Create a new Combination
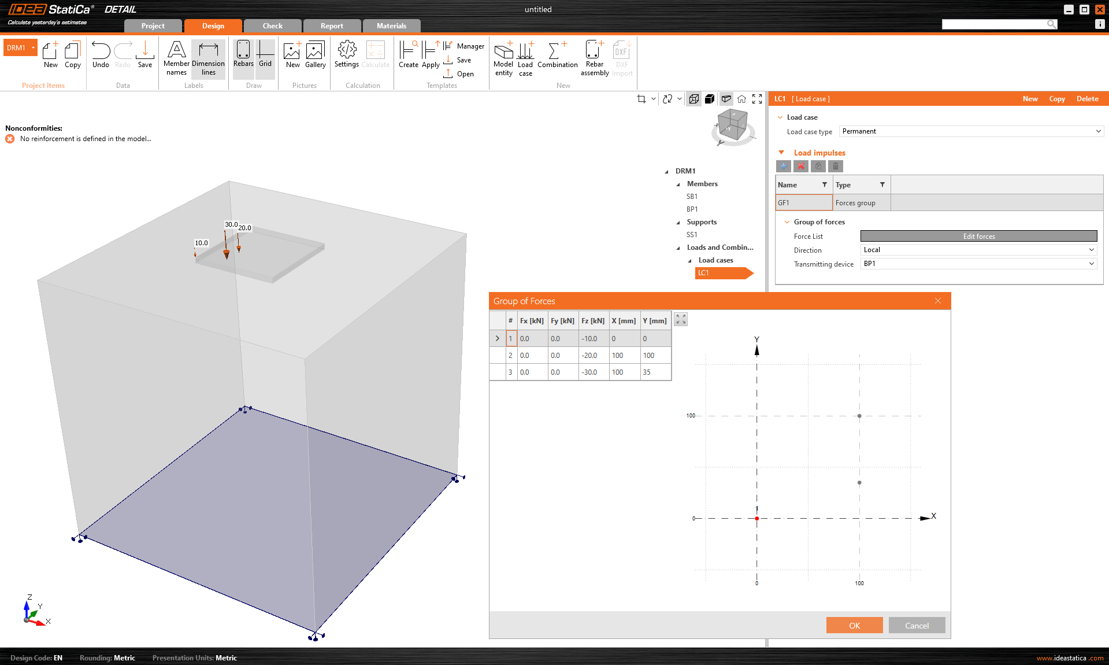Viewport: 1109px width, 665px height. 556,58
